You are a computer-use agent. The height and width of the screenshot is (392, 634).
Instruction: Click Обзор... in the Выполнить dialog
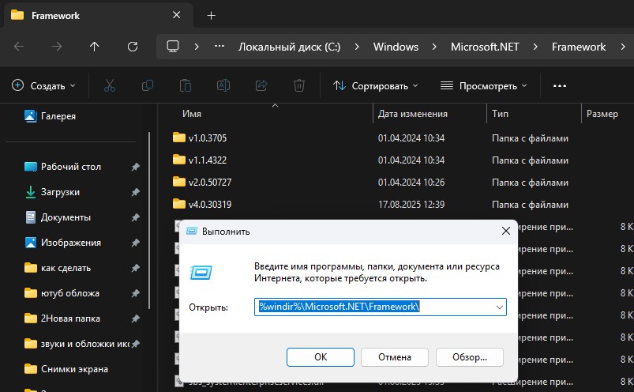(470, 357)
